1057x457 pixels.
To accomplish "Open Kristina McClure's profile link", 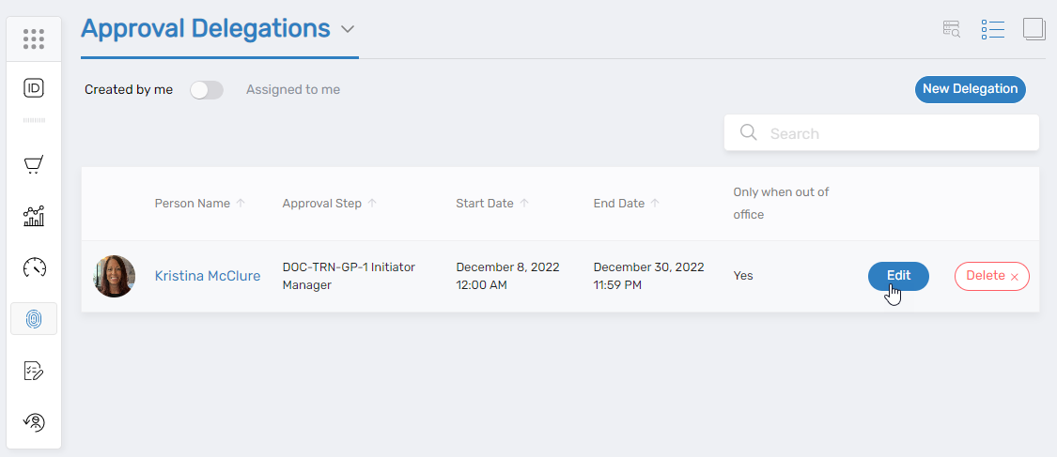I will point(208,276).
